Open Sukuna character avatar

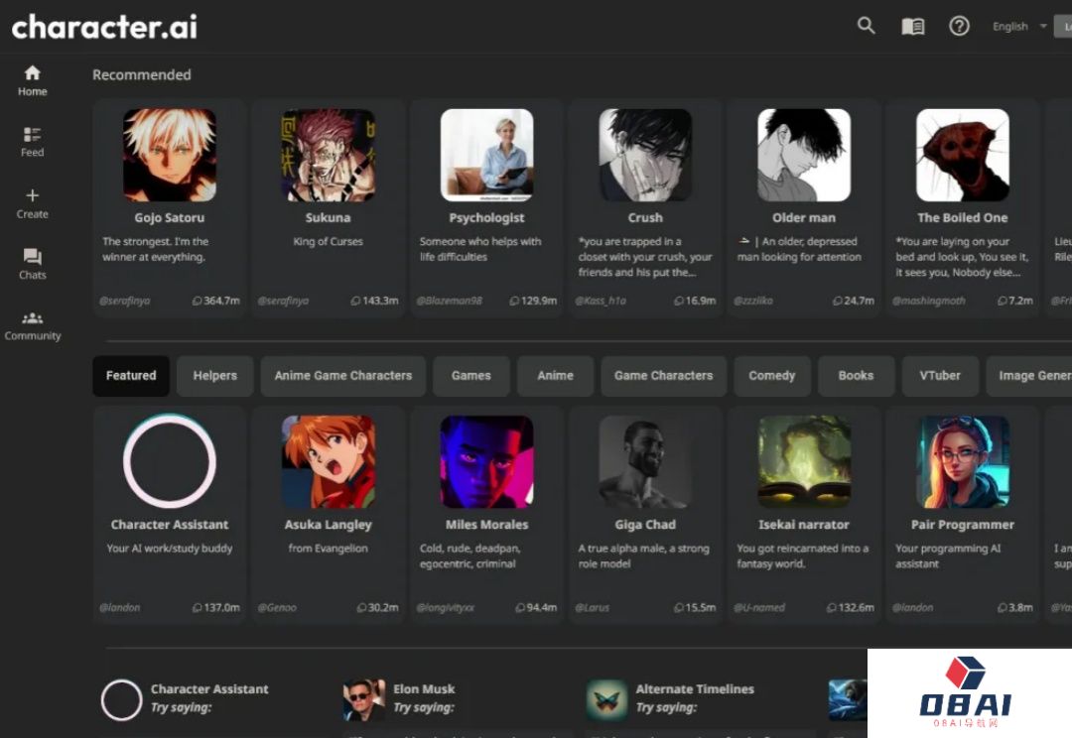pos(329,155)
